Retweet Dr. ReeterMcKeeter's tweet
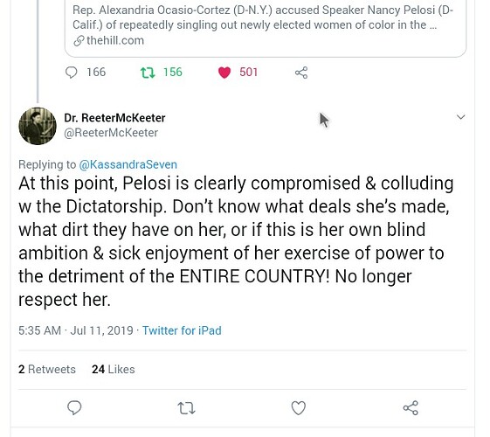This screenshot has height=437, width=490. [186, 408]
